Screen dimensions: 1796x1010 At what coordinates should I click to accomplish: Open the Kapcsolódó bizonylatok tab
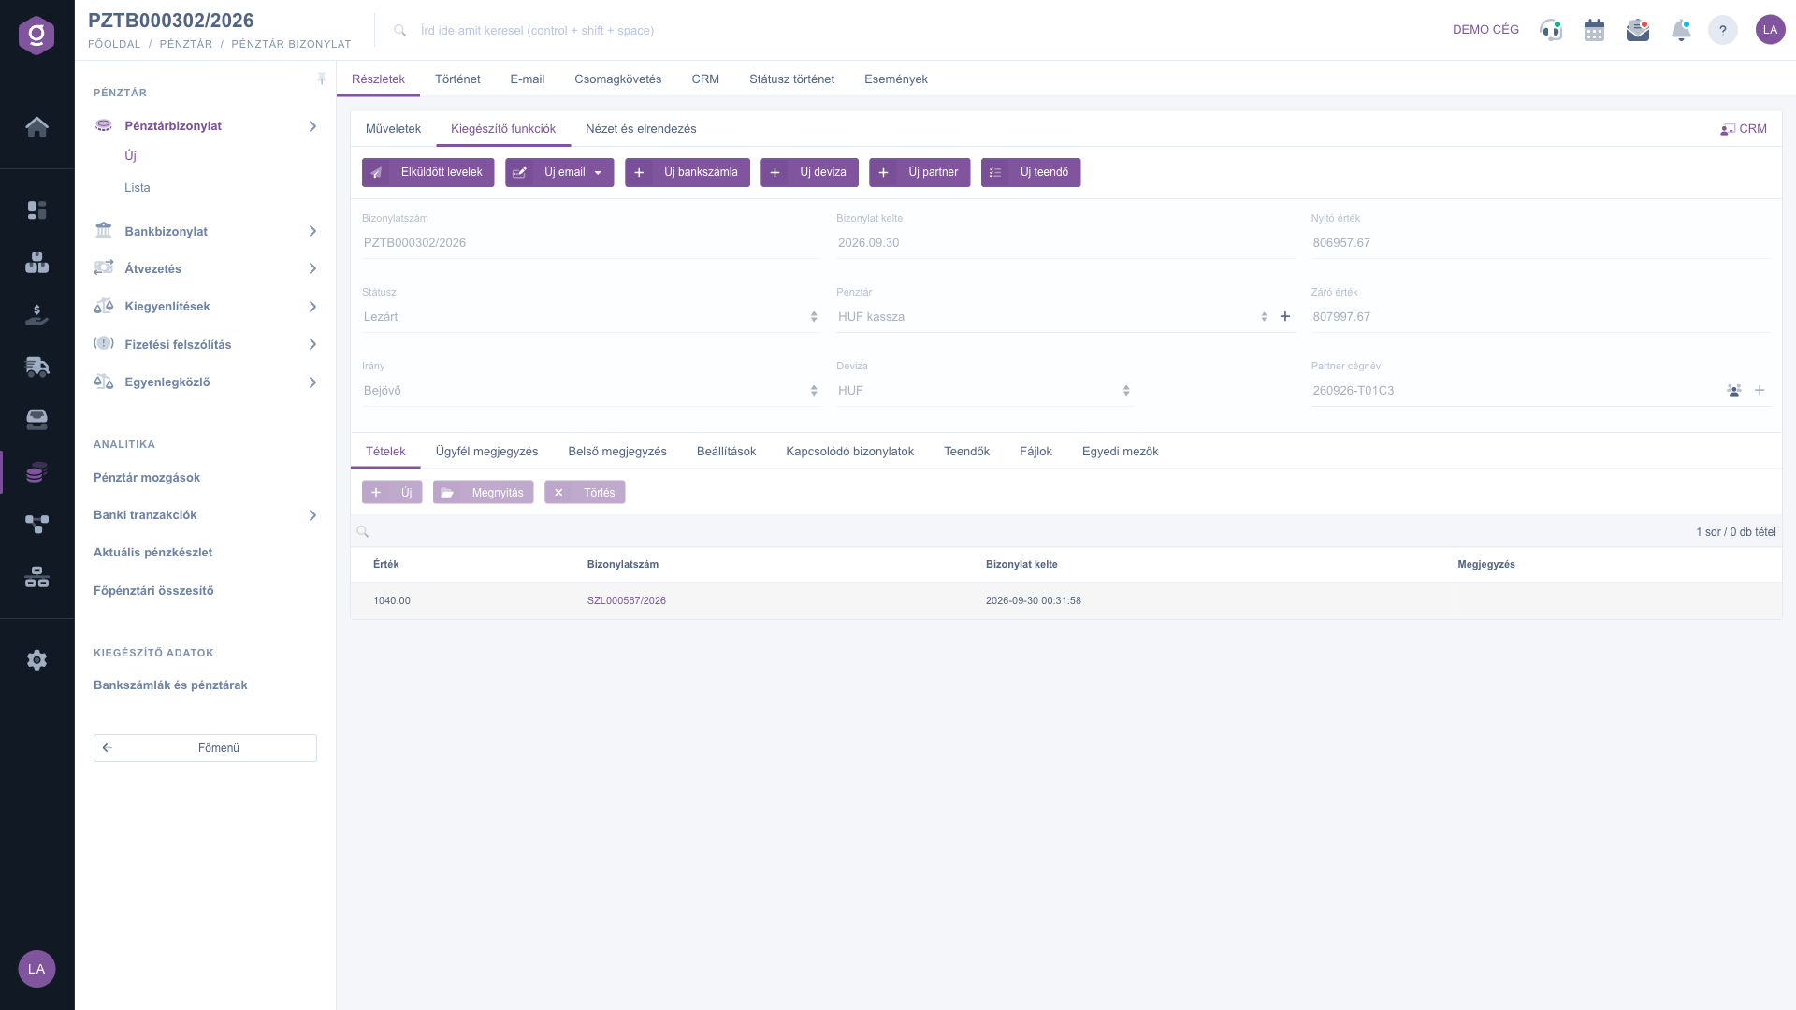[x=849, y=452]
